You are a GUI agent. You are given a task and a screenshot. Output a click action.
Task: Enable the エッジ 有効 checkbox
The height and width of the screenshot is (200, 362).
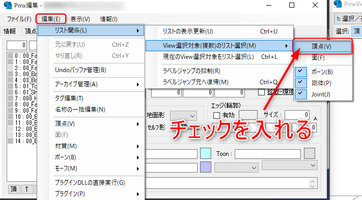(x=216, y=115)
